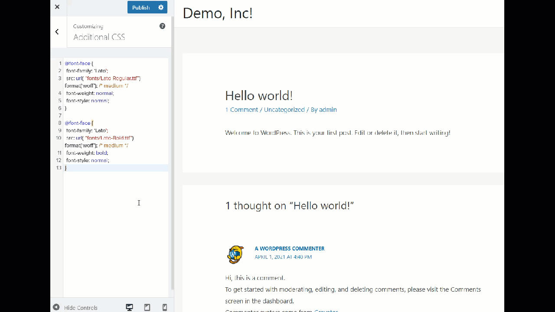Click the 'font-family: 'Lato';' line 2
Image resolution: width=555 pixels, height=312 pixels.
click(x=87, y=71)
